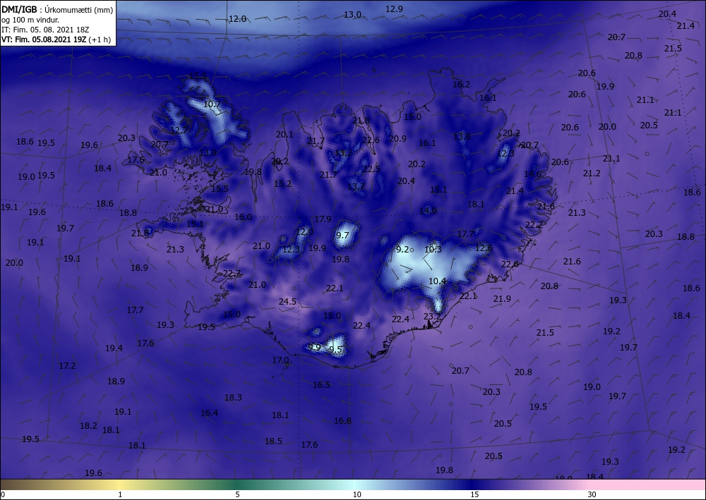The image size is (706, 500).
Task: Click the 18.2 value in the lower left
Action: 89,425
